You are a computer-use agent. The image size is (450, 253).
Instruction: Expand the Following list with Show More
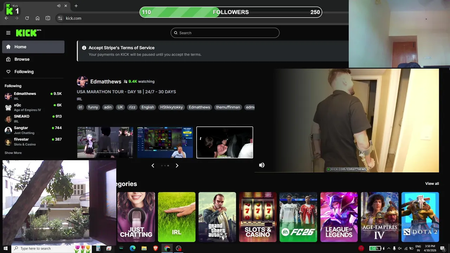[x=13, y=153]
